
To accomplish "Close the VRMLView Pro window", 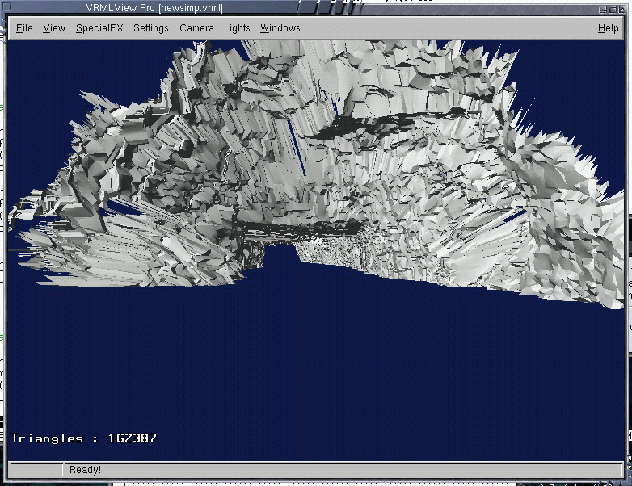I will tap(621, 7).
